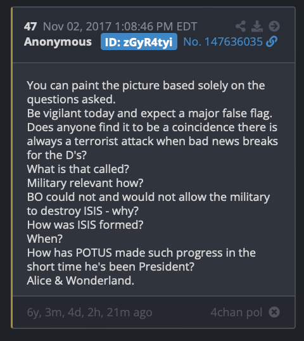Viewport: 304px width, 341px height.
Task: Click the 'Be vigilant today' sentence
Action: point(149,113)
